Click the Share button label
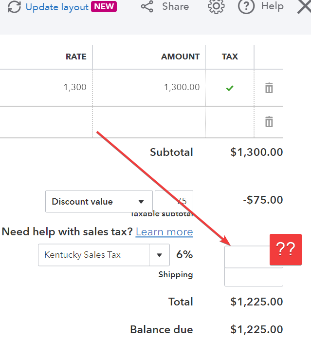 176,6
